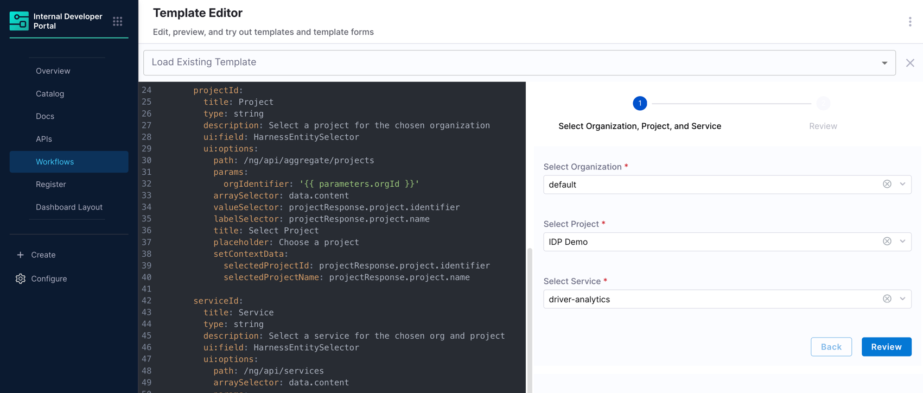Expand the Select Service dropdown chevron
This screenshot has width=923, height=393.
(902, 299)
